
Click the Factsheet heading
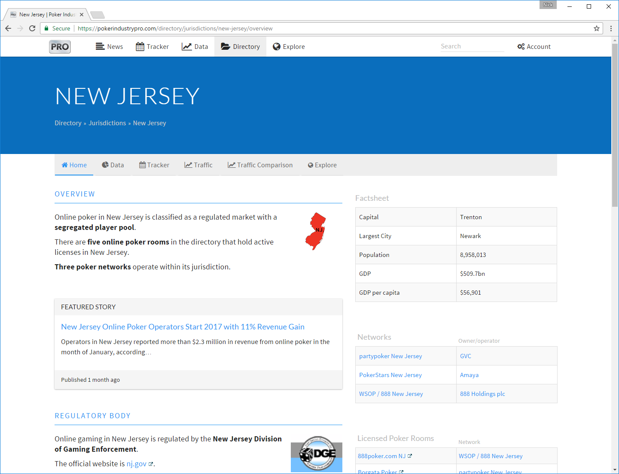tap(372, 198)
